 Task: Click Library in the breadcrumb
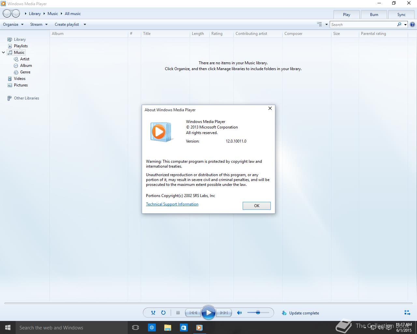click(35, 14)
